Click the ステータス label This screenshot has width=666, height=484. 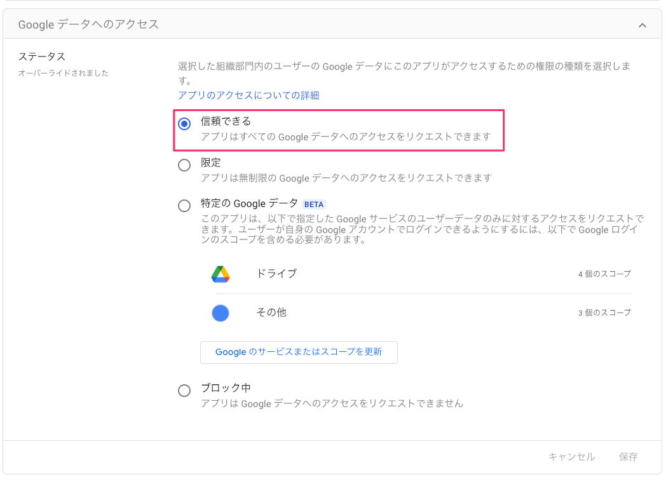(x=42, y=57)
